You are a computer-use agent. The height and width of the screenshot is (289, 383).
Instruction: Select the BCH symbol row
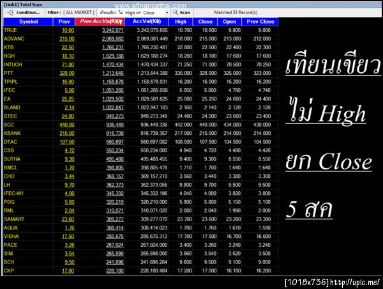click(x=140, y=262)
